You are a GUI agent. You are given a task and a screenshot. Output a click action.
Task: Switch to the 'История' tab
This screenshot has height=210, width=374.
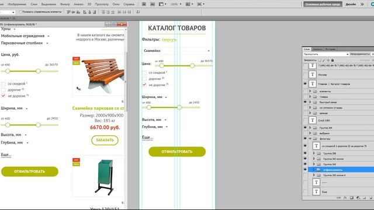pyautogui.click(x=330, y=49)
